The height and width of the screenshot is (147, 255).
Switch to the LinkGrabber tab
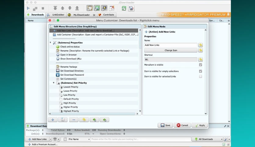pos(56,15)
